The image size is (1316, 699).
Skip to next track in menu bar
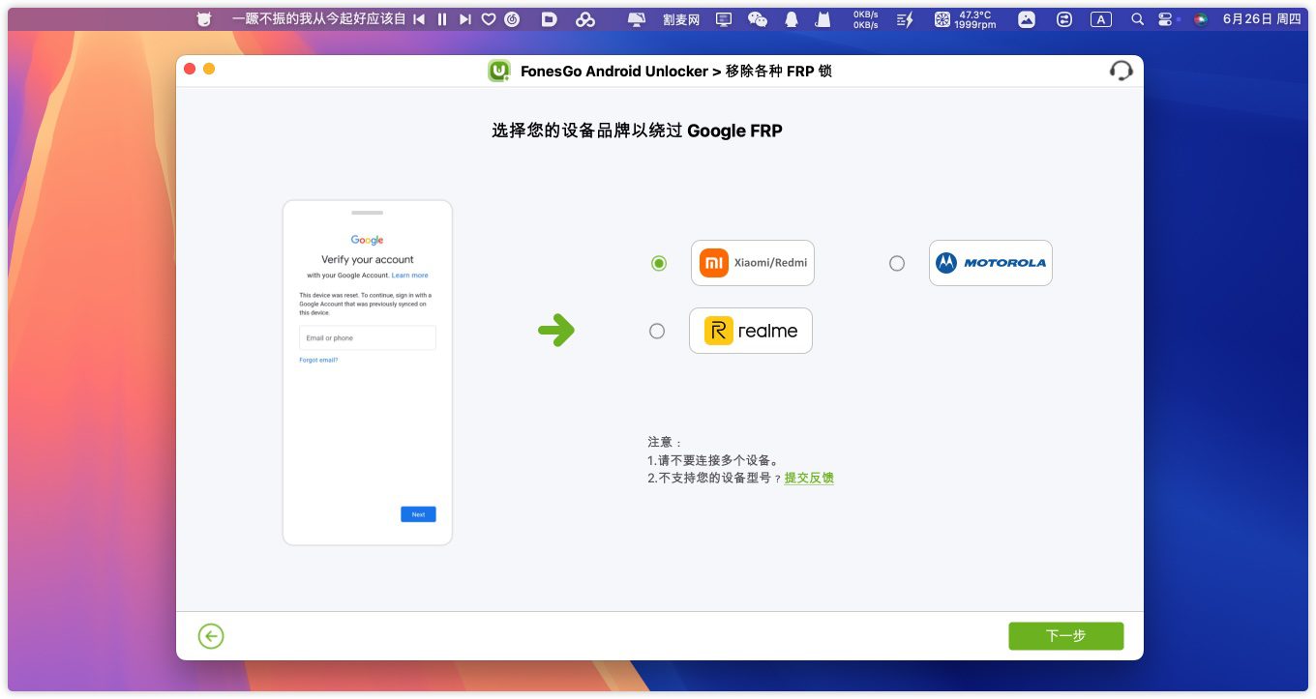point(465,19)
